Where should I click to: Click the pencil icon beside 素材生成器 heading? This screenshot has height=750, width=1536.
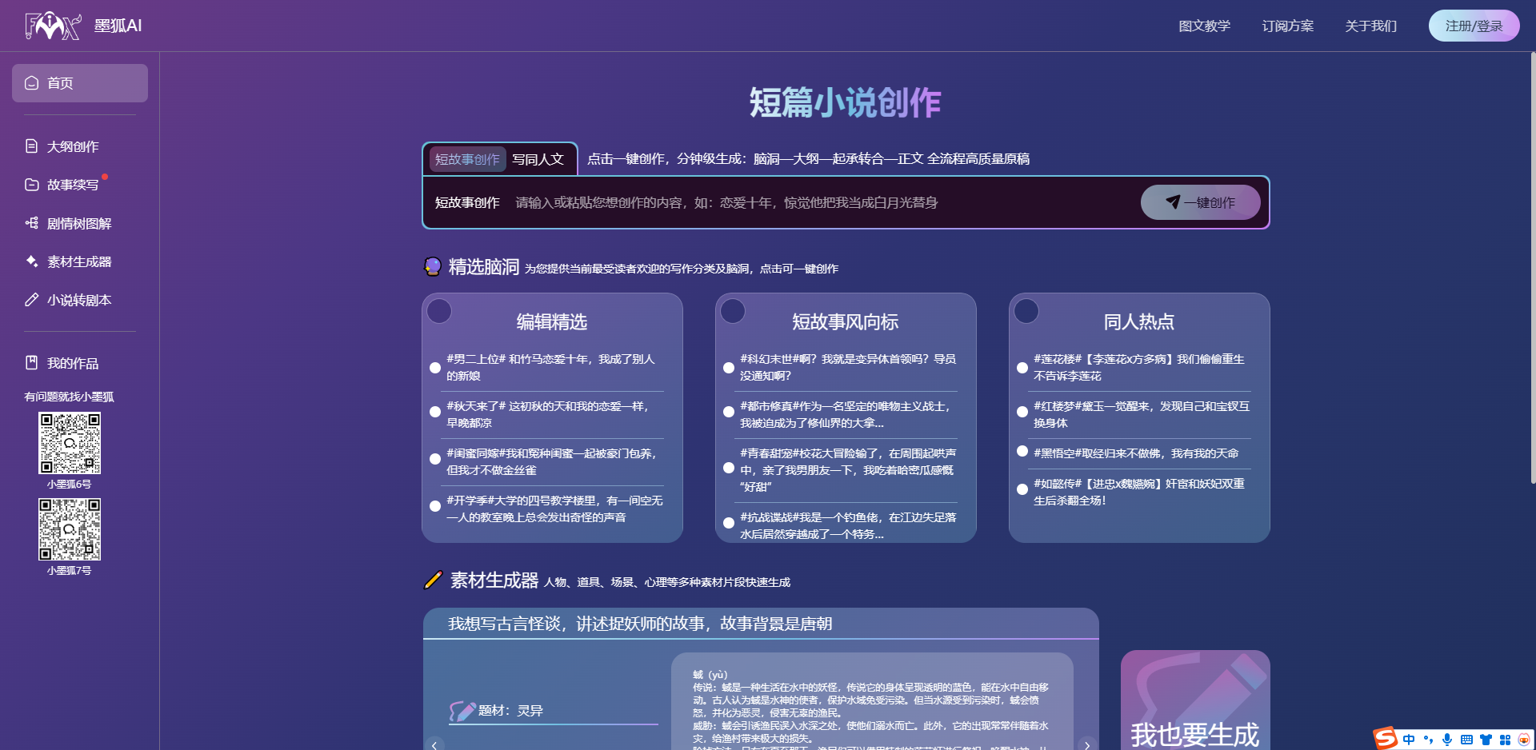[x=433, y=581]
